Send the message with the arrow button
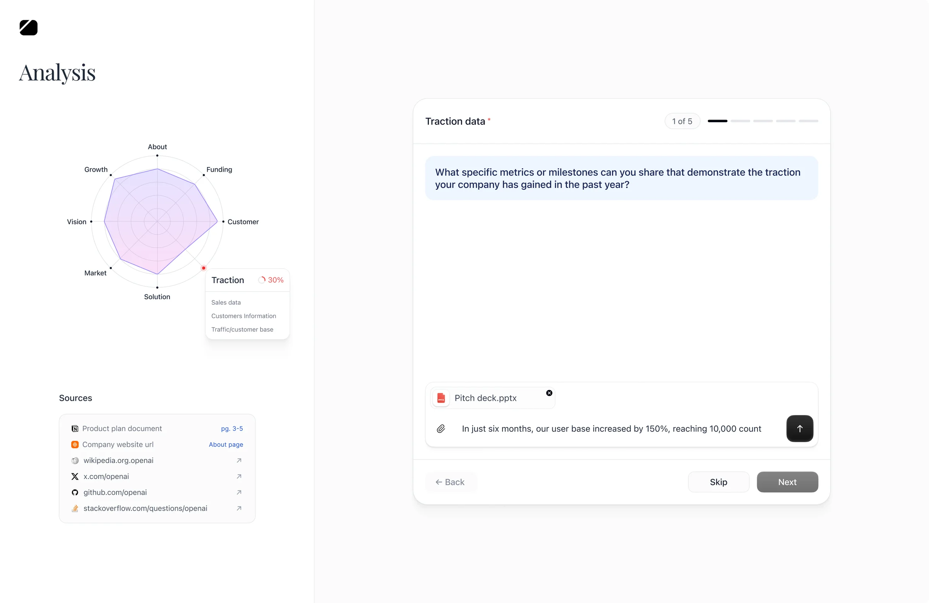Viewport: 929px width, 603px height. pos(799,429)
